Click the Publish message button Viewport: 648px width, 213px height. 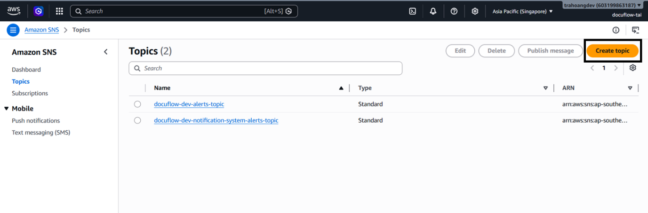550,51
